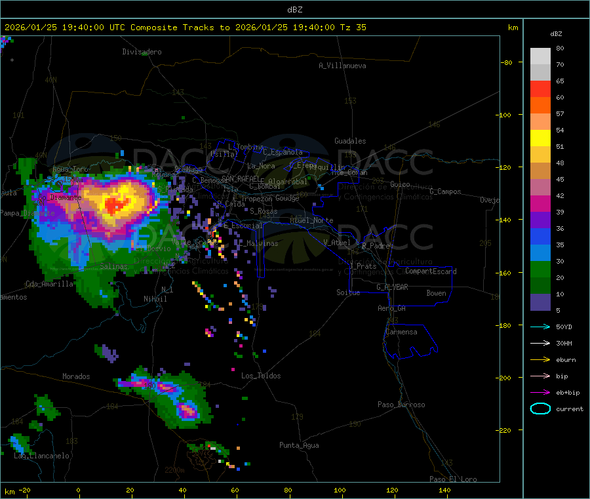The width and height of the screenshot is (590, 499).
Task: Click the 'J_Prats' place label
Action: point(363,266)
